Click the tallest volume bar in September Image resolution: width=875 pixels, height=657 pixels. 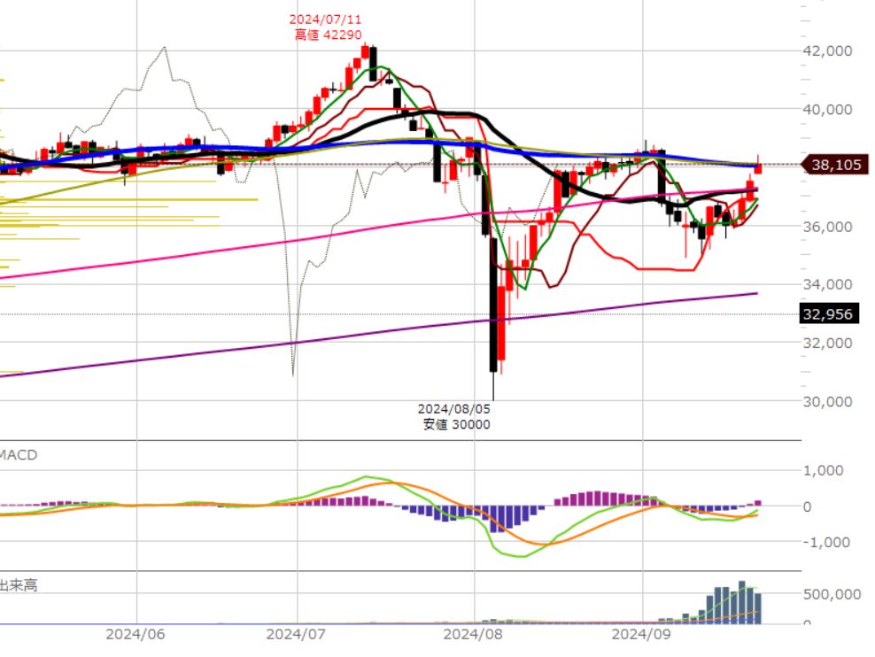coord(741,602)
